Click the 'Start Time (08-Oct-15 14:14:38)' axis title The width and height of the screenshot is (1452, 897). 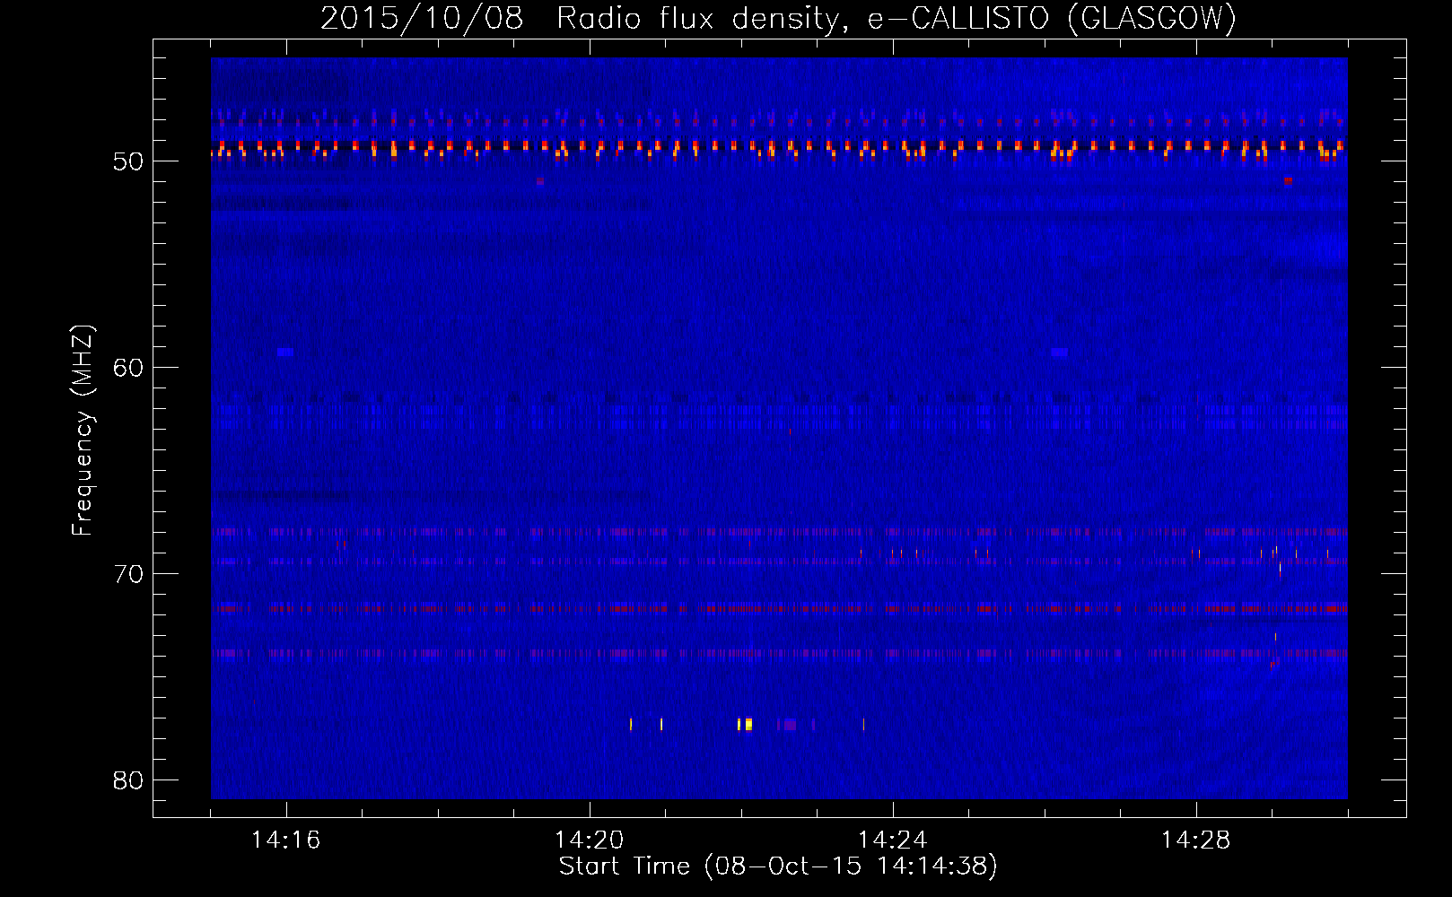pyautogui.click(x=778, y=867)
